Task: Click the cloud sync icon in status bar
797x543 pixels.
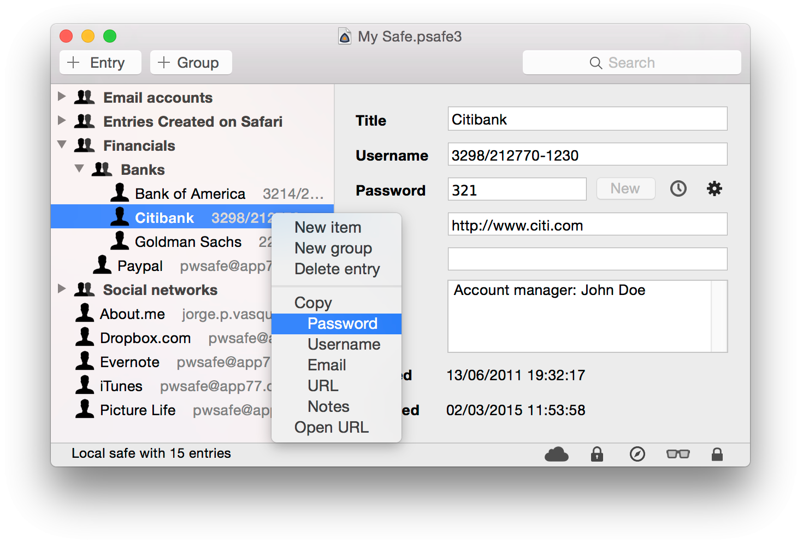Action: [556, 454]
